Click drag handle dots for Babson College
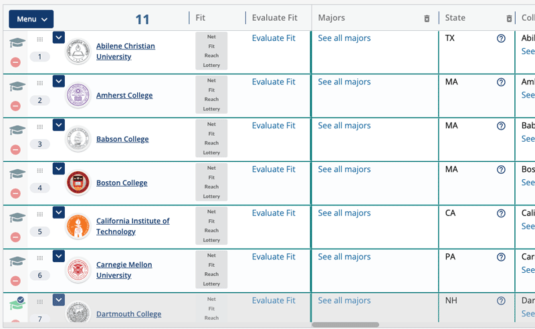 tap(40, 127)
